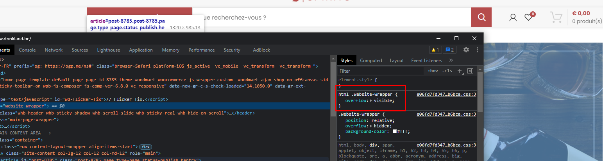This screenshot has width=603, height=161.
Task: Add a new style rule with plus icon
Action: [460, 71]
